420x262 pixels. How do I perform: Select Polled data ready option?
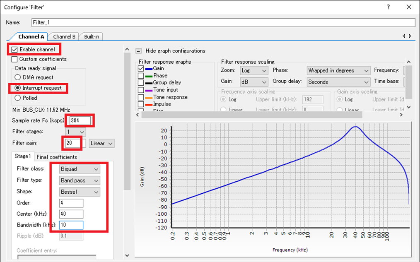point(18,98)
